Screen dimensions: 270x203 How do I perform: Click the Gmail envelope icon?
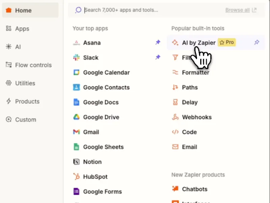point(77,132)
